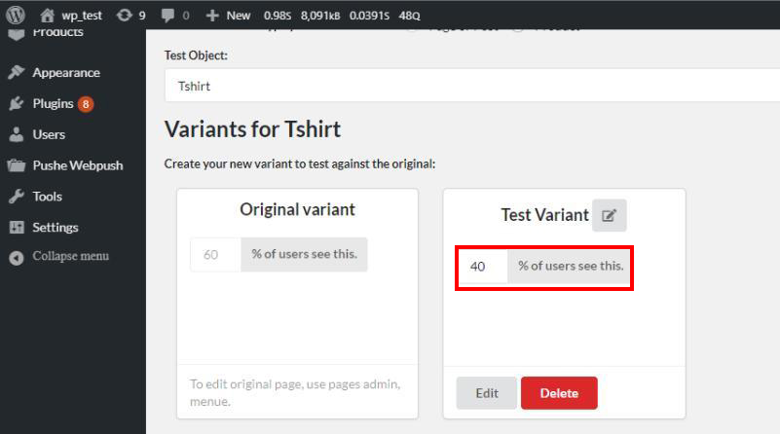780x434 pixels.
Task: Click the Test Object: label
Action: pos(196,55)
